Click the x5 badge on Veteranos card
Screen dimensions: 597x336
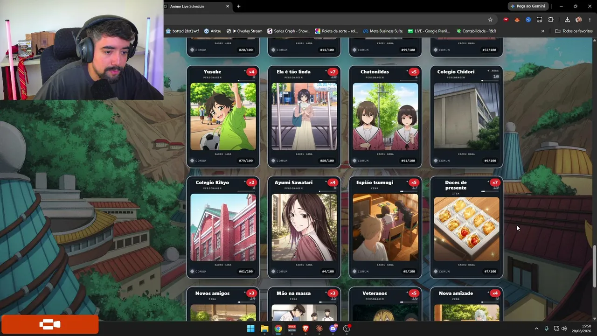pos(414,293)
